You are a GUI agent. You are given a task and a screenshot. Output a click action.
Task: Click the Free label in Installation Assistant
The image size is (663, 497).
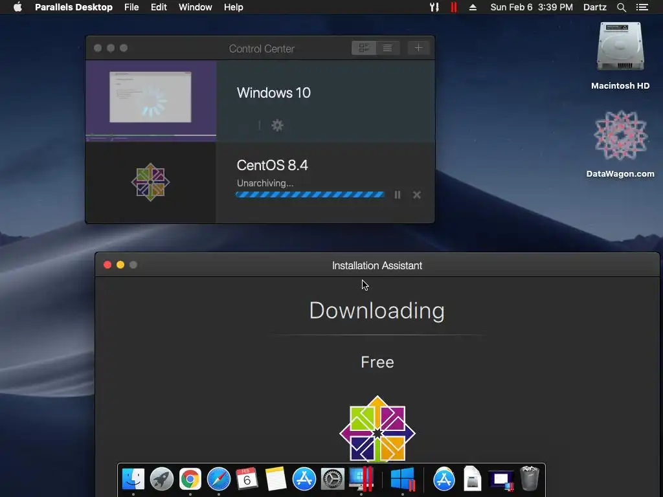[x=377, y=362]
